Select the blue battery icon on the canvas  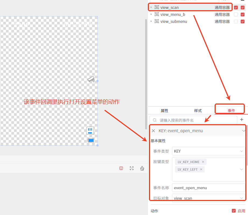tap(91, 140)
